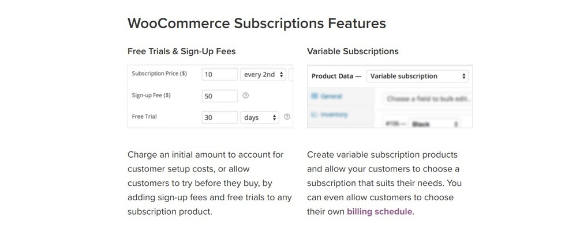Switch to the Inventory product data tab
Viewport: 580px width, 236px height.
point(335,115)
